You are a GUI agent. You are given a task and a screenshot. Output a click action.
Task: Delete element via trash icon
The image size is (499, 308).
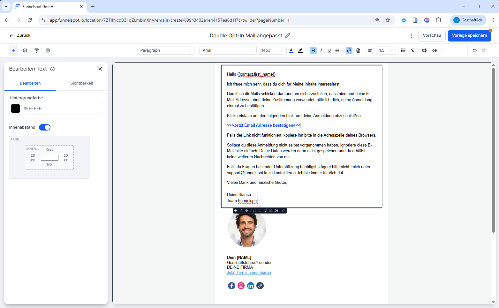coord(283,211)
